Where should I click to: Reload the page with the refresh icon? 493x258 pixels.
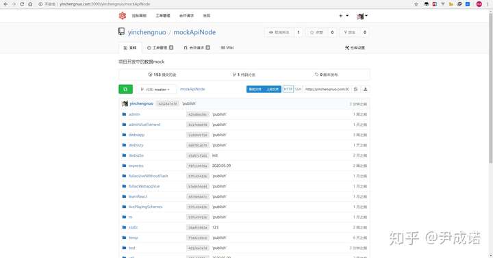[x=22, y=4]
